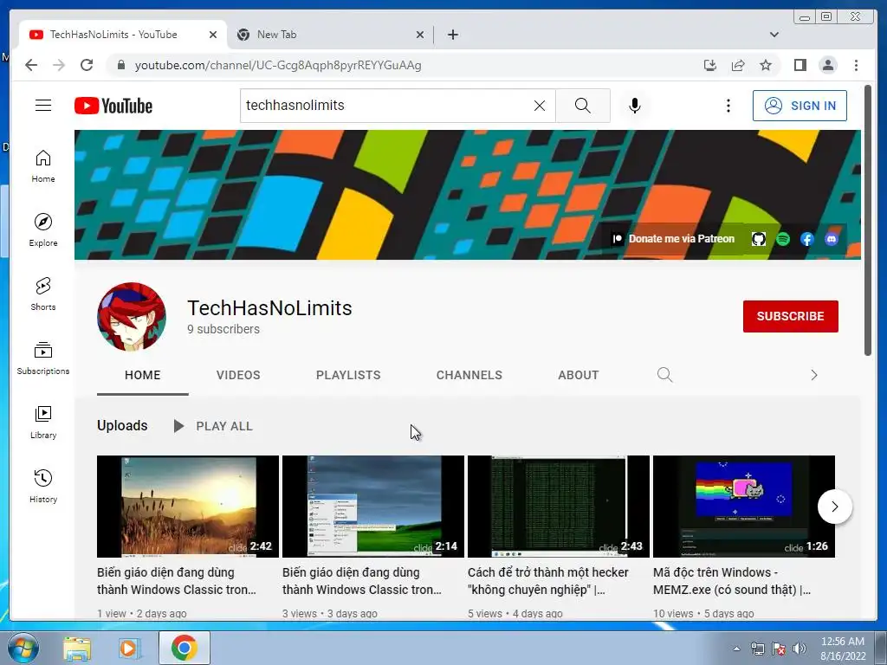Open Windows Media Player from taskbar
This screenshot has width=887, height=665.
[129, 649]
